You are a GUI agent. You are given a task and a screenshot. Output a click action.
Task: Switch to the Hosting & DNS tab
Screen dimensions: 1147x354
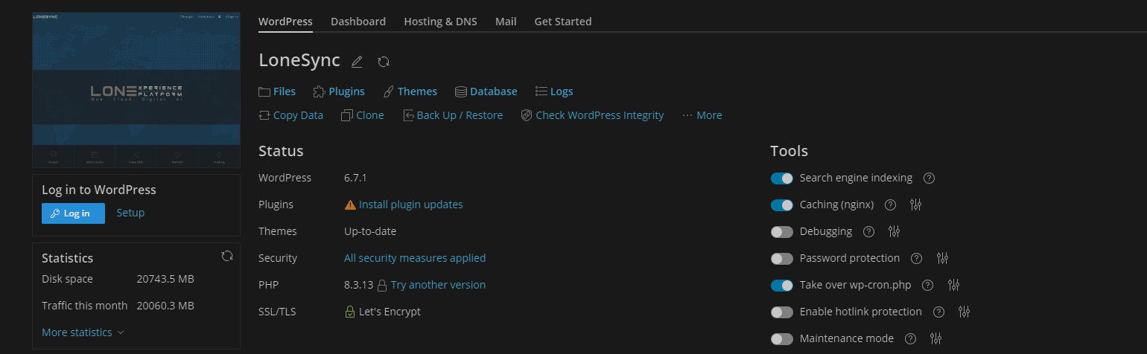(x=440, y=22)
